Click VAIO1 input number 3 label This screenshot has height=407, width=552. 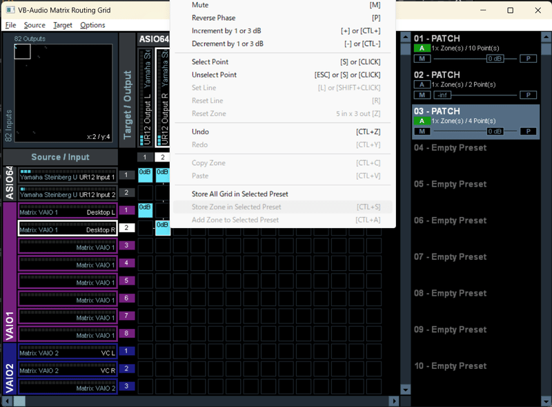127,245
